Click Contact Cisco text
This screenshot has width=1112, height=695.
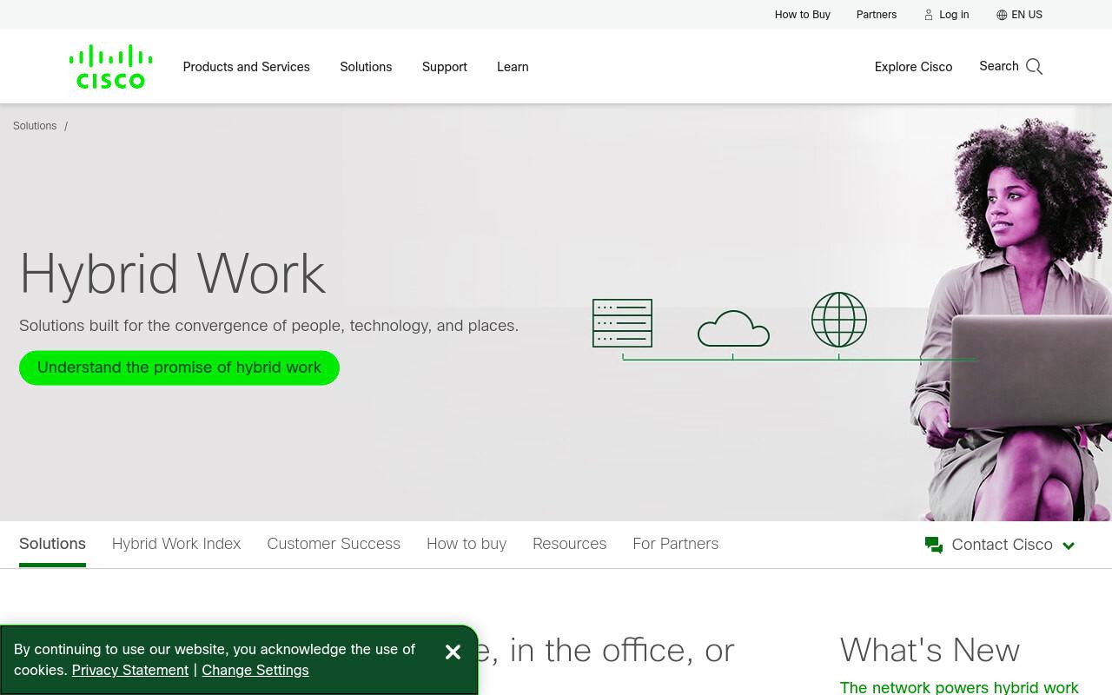tap(1002, 545)
